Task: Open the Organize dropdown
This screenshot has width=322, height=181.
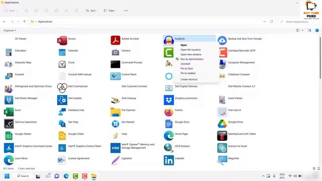Action: tap(10, 30)
